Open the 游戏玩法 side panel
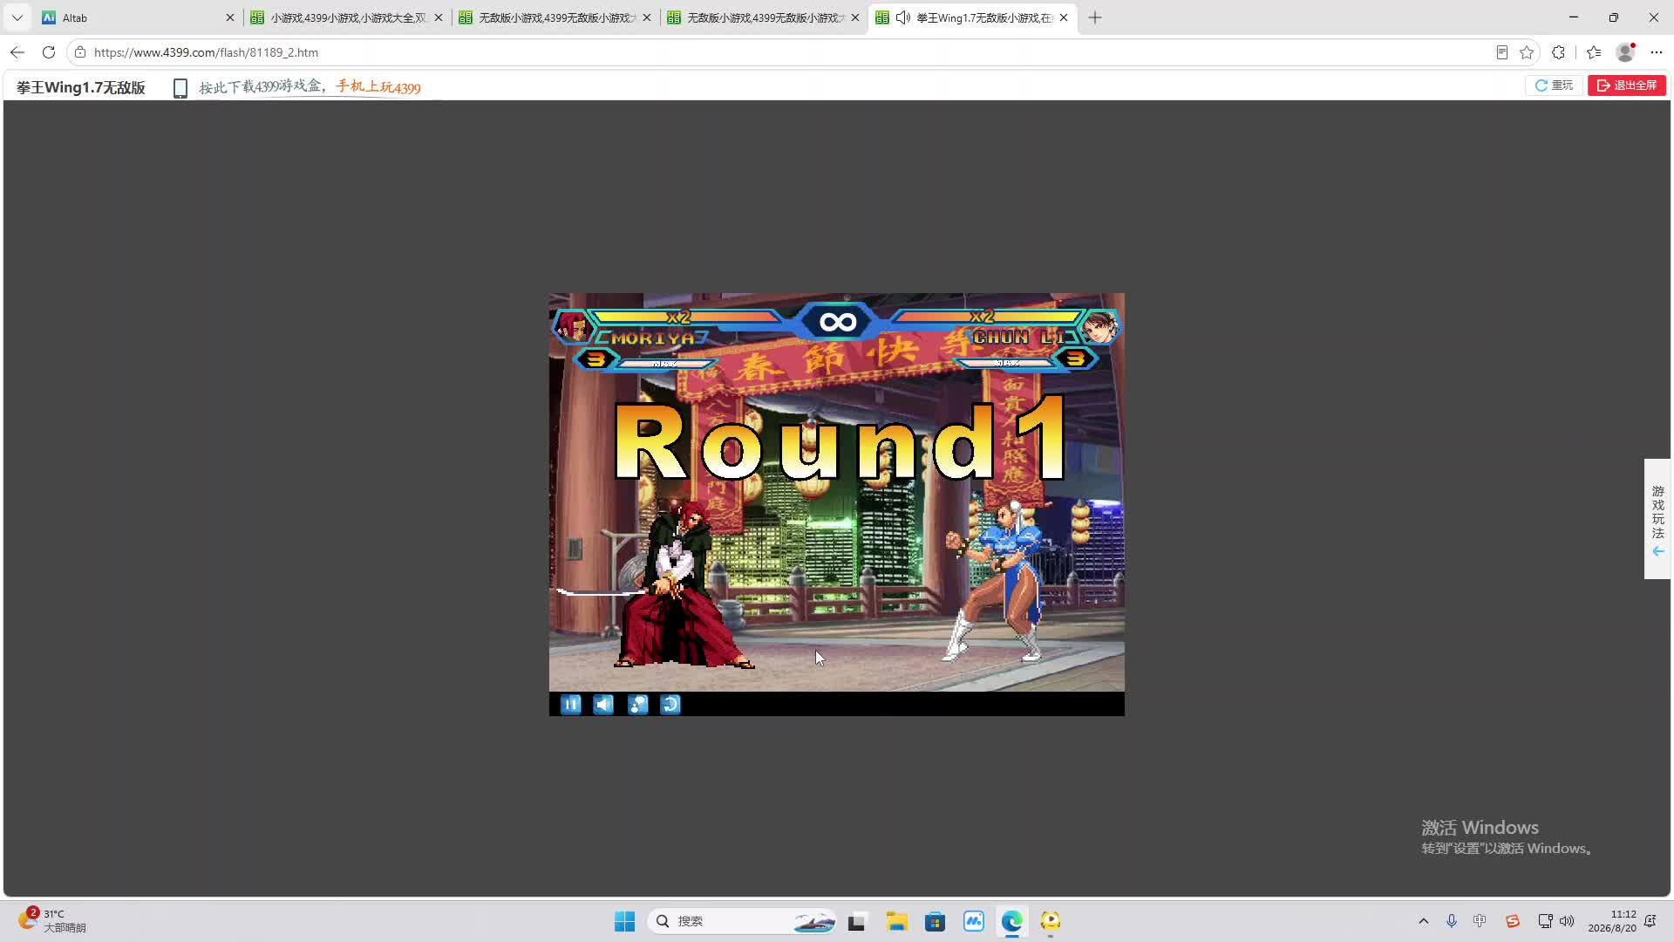 click(1657, 519)
